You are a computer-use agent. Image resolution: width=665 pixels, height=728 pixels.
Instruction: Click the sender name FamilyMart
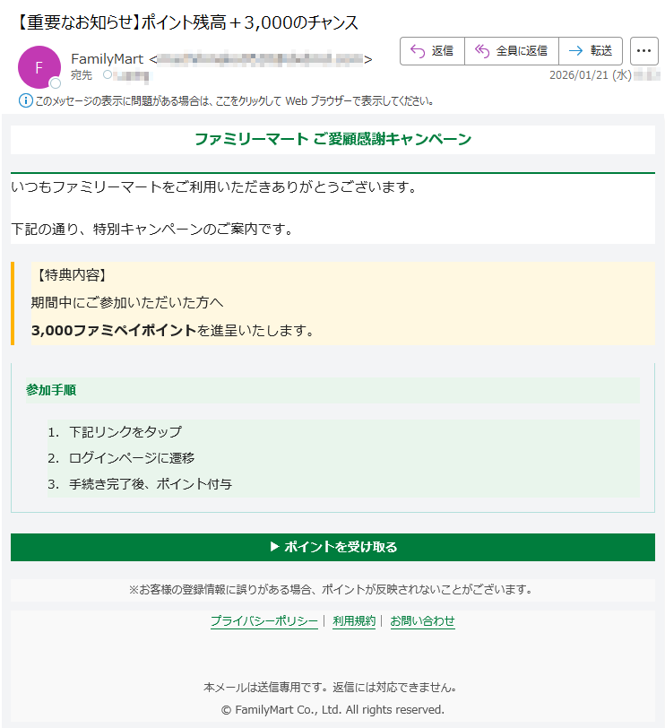click(107, 59)
